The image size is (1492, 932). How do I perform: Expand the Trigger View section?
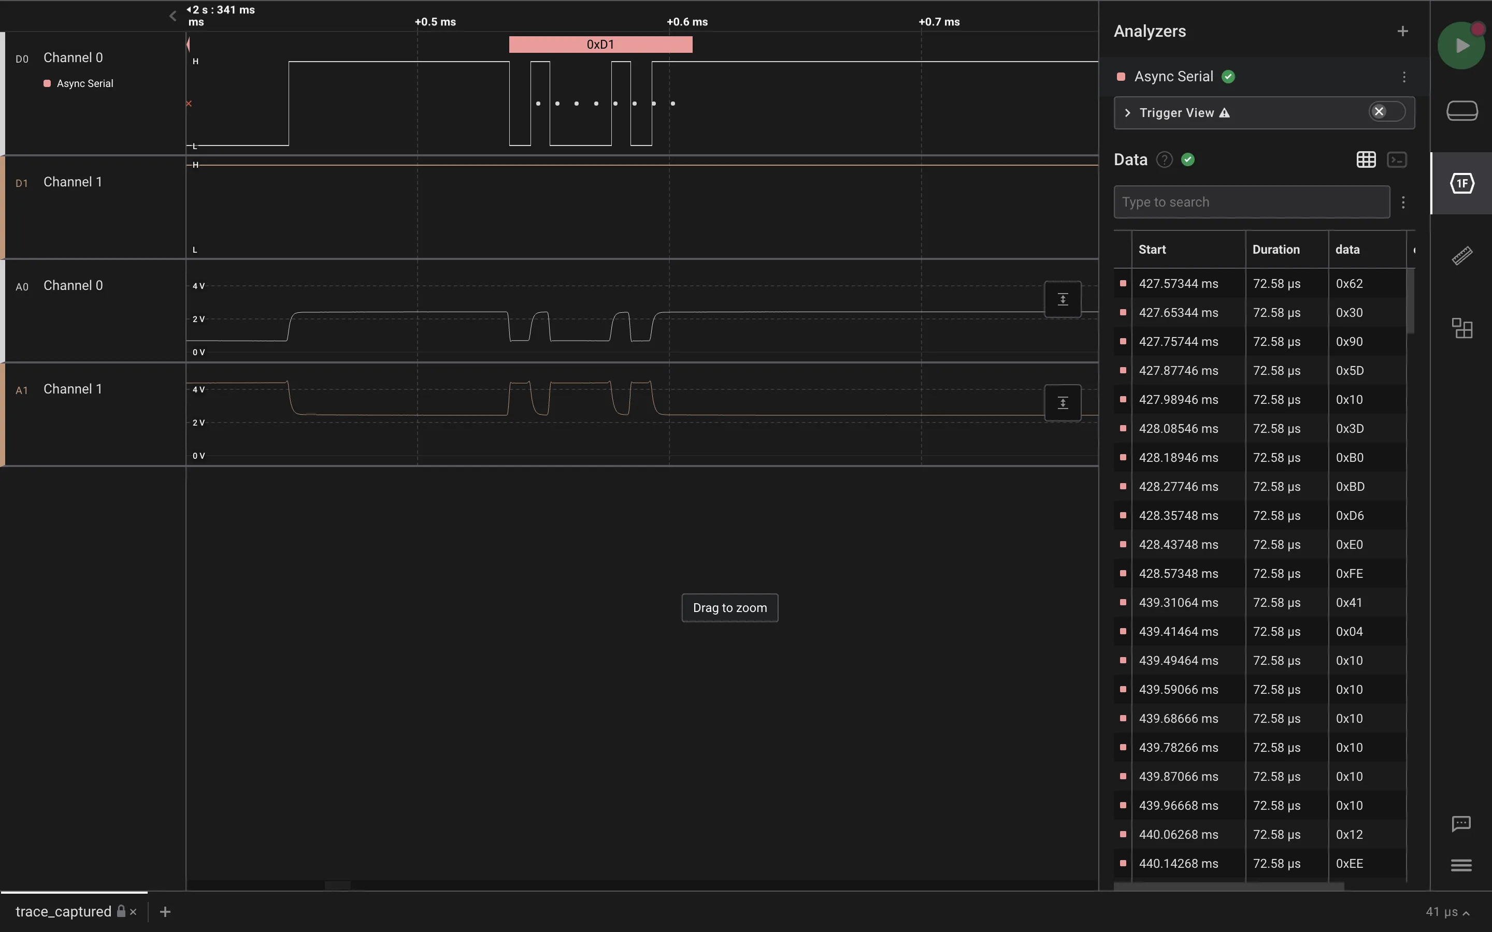coord(1128,113)
